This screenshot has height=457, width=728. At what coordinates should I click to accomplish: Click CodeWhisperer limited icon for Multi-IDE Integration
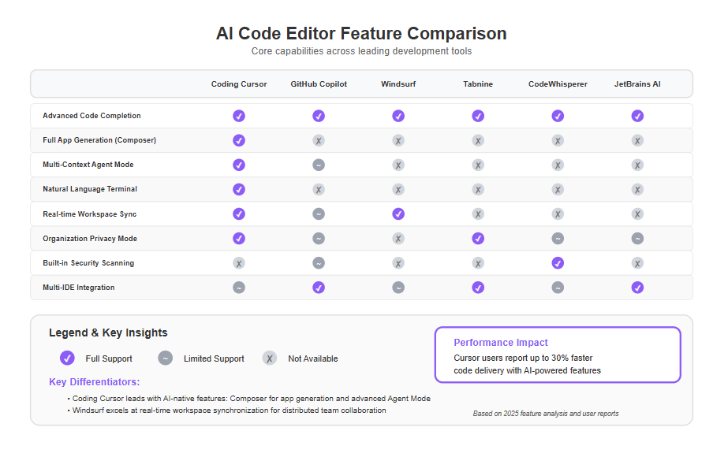tap(558, 288)
